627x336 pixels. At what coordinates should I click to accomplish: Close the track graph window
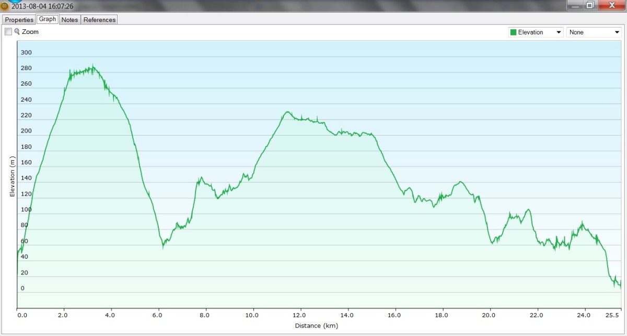coord(610,5)
